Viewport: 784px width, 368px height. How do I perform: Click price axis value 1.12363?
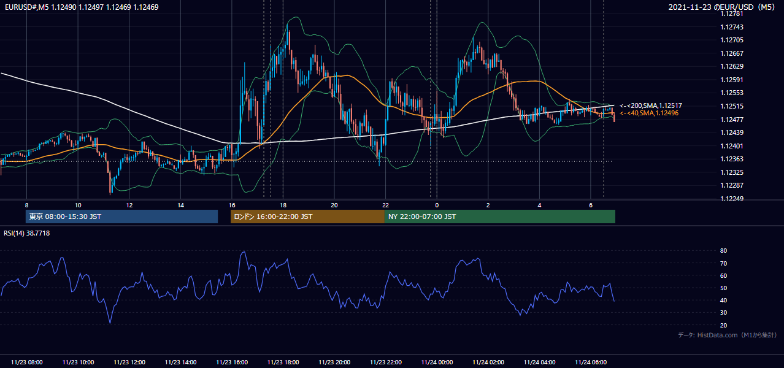(731, 159)
